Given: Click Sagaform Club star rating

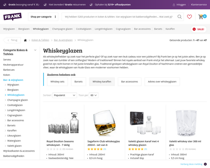Looking at the screenshot, I should pos(95,149).
